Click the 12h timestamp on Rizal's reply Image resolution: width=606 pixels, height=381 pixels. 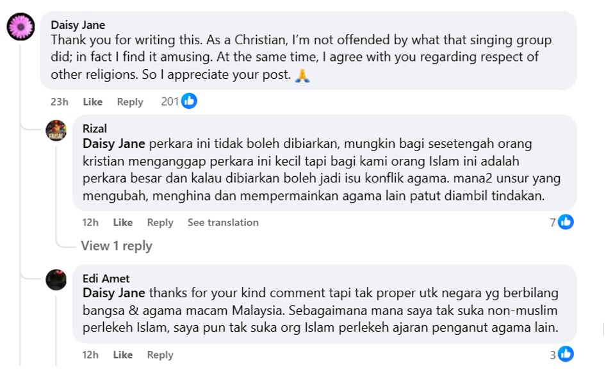click(90, 222)
